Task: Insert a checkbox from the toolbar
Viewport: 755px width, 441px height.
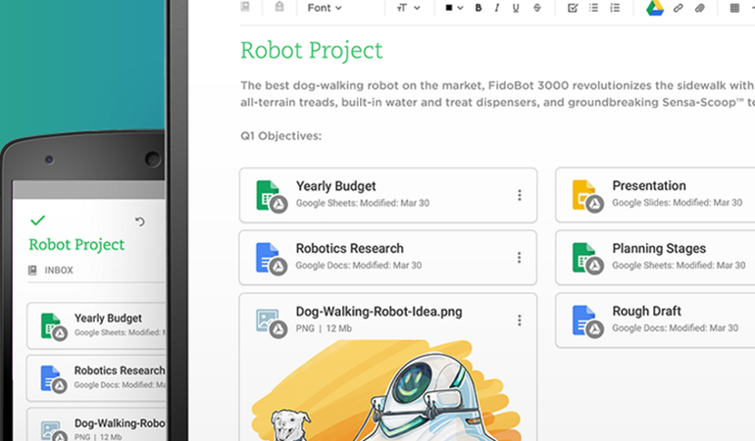Action: (574, 8)
